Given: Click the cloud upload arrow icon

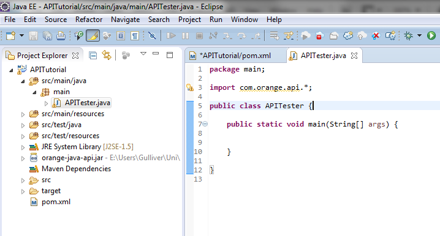Looking at the screenshot, I should [362, 35].
